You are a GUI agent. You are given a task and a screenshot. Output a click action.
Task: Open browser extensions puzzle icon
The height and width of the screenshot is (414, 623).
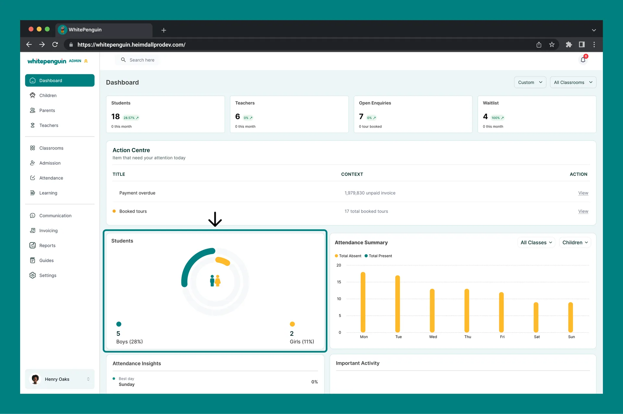[569, 44]
